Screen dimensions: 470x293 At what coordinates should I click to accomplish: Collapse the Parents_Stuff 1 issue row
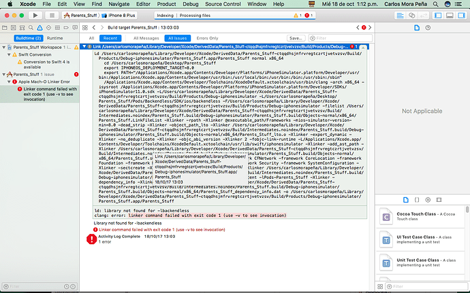(3, 74)
